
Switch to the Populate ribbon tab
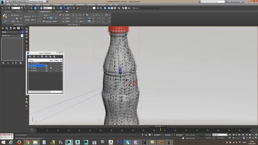[x=58, y=12]
